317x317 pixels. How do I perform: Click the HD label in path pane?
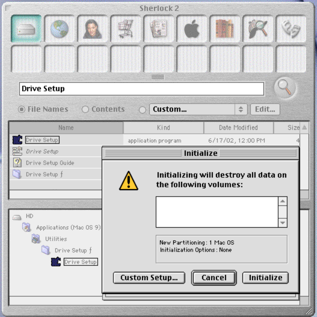(x=29, y=216)
